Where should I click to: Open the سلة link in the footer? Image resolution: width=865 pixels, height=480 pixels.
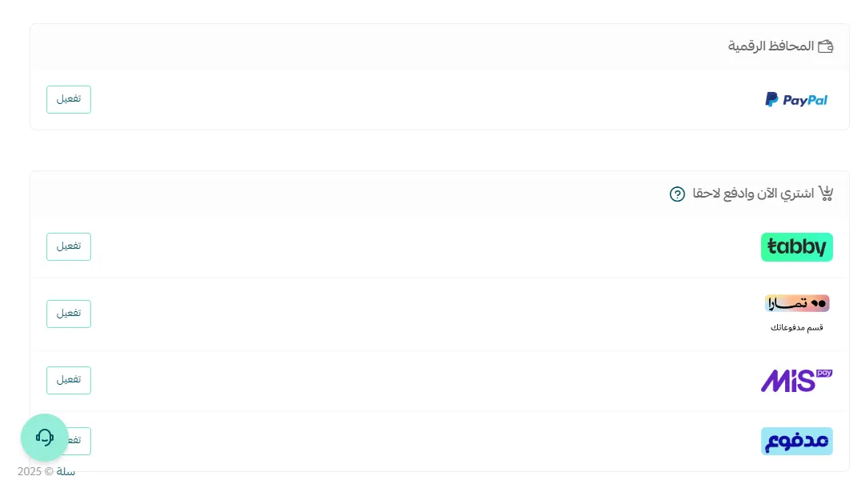66,471
